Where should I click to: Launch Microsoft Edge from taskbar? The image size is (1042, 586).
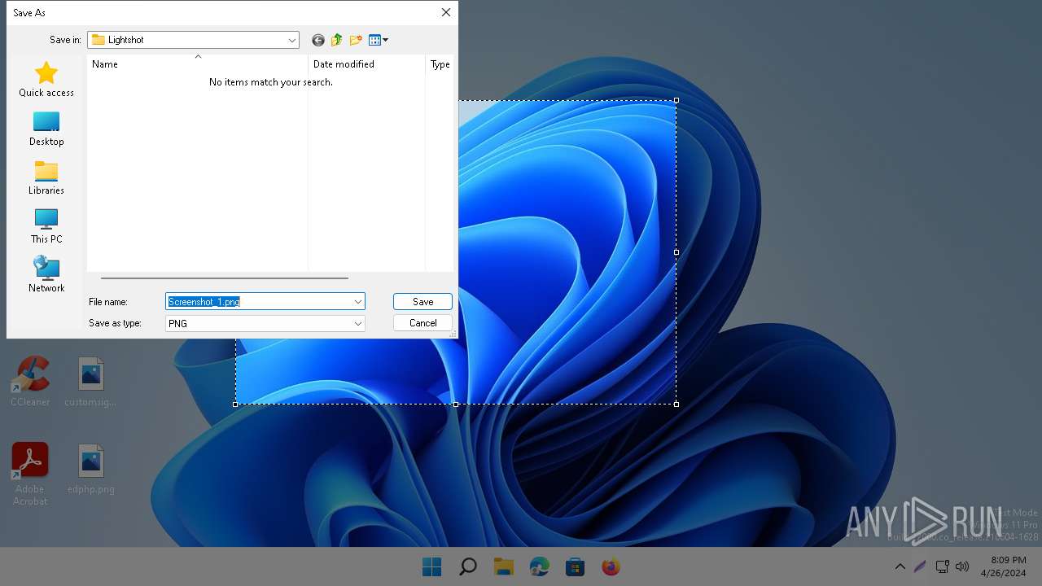coord(539,566)
